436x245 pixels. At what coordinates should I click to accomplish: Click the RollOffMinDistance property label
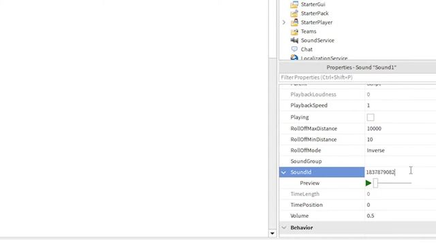click(313, 140)
